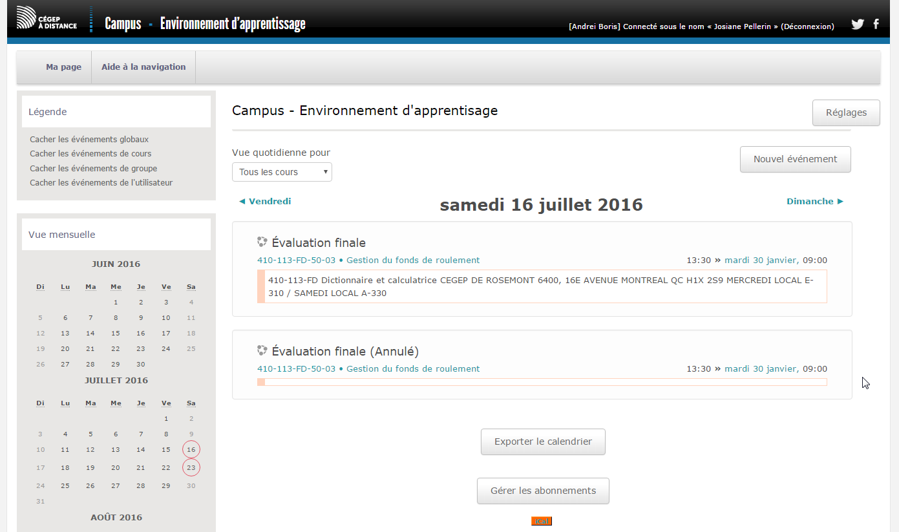Open the 'Tous les cours' dropdown
The height and width of the screenshot is (532, 899).
click(282, 172)
